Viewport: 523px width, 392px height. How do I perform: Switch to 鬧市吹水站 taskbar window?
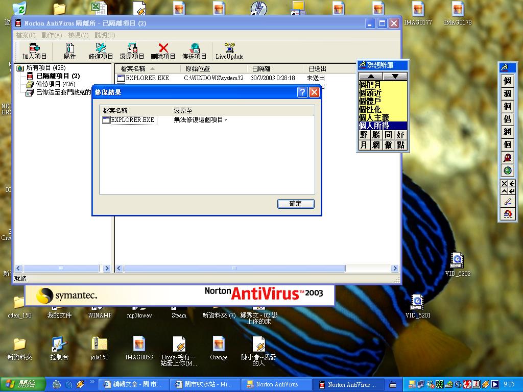pyautogui.click(x=205, y=385)
